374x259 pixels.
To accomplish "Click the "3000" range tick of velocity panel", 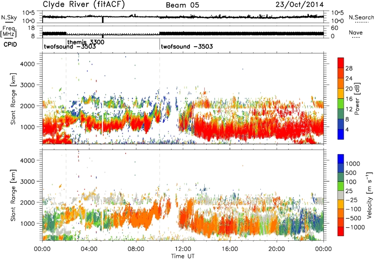I will tap(28, 181).
